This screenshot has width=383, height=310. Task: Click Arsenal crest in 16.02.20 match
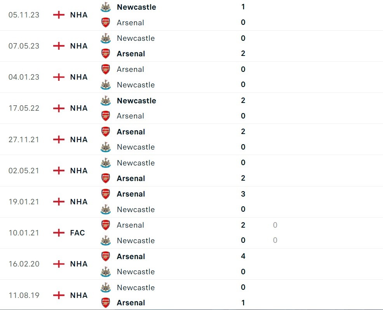point(105,256)
